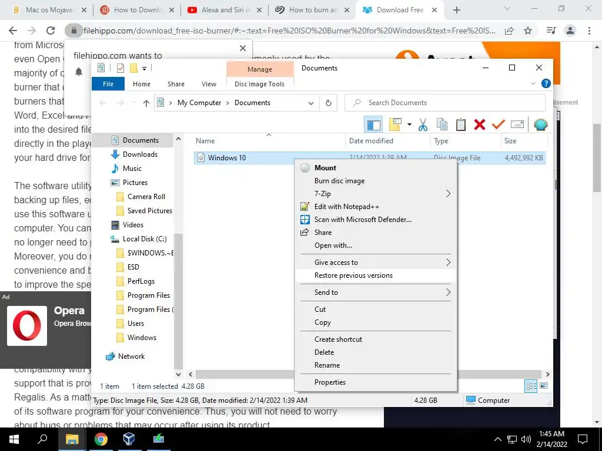The height and width of the screenshot is (451, 602).
Task: Click the Explorer horizontal scrollbar
Action: [x=369, y=374]
